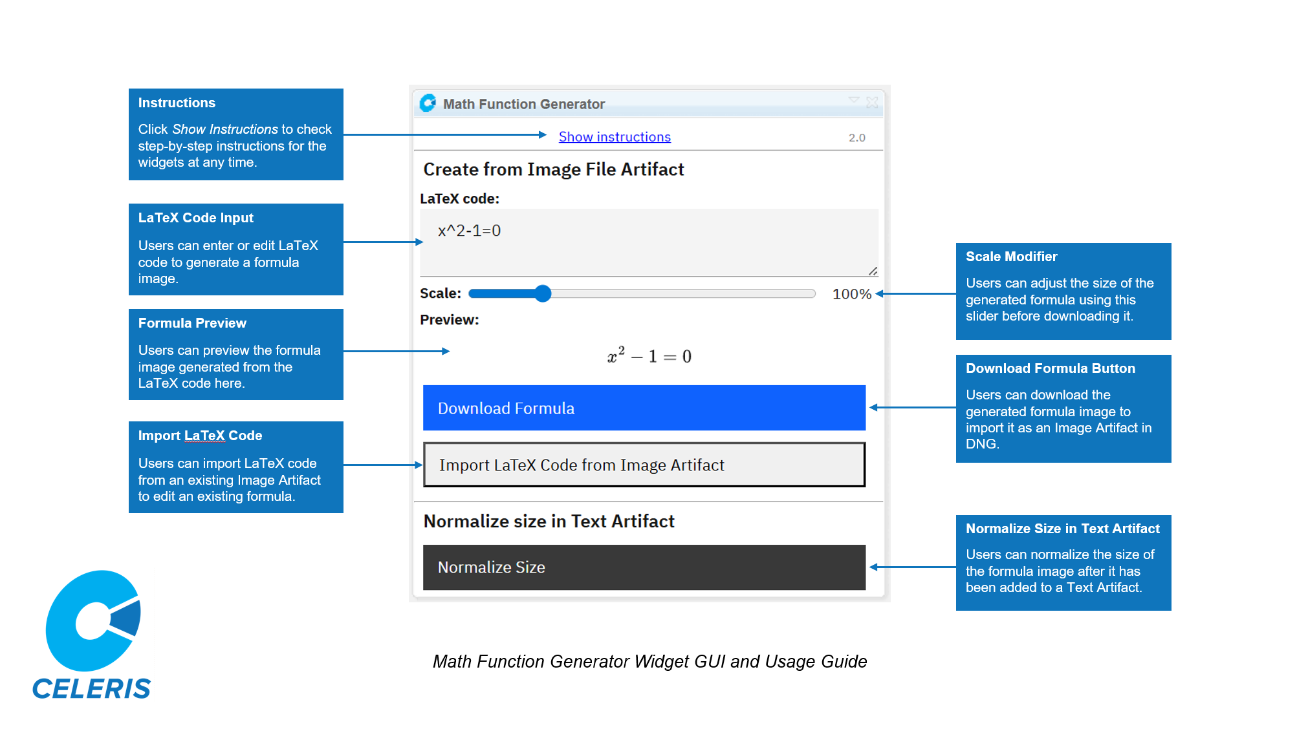Click the rendered formula preview image
Screen dimensions: 1297x729
coord(649,356)
